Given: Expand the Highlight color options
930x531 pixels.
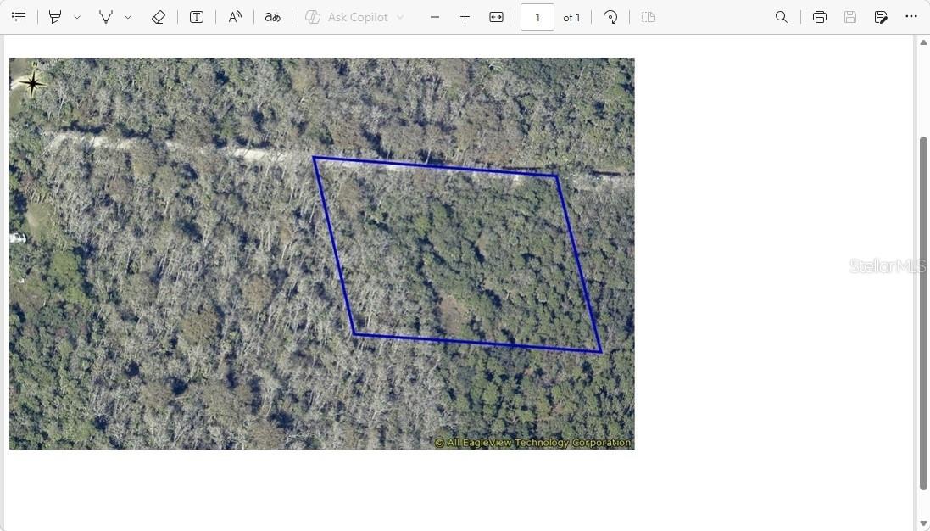Looking at the screenshot, I should (x=128, y=16).
